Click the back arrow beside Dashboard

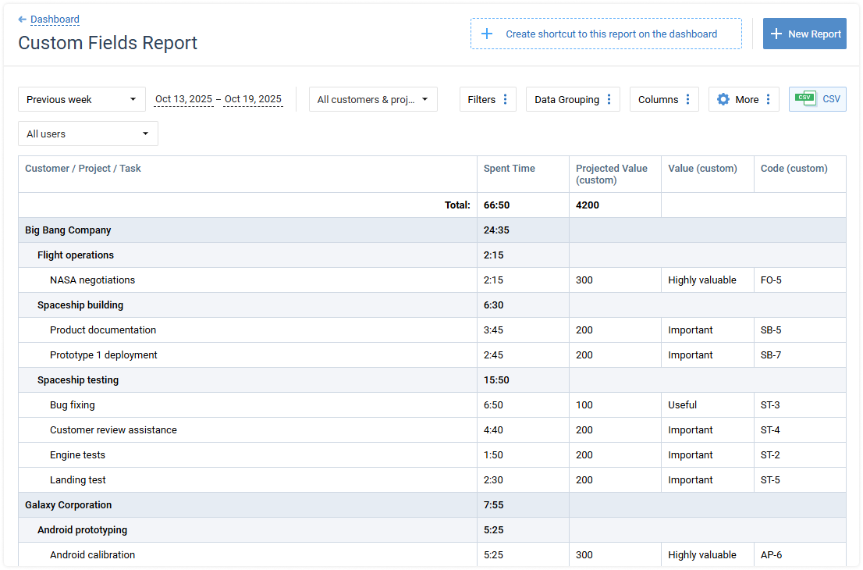coord(23,19)
